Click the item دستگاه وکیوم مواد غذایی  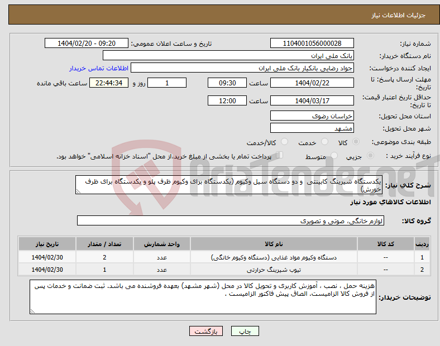274,257
